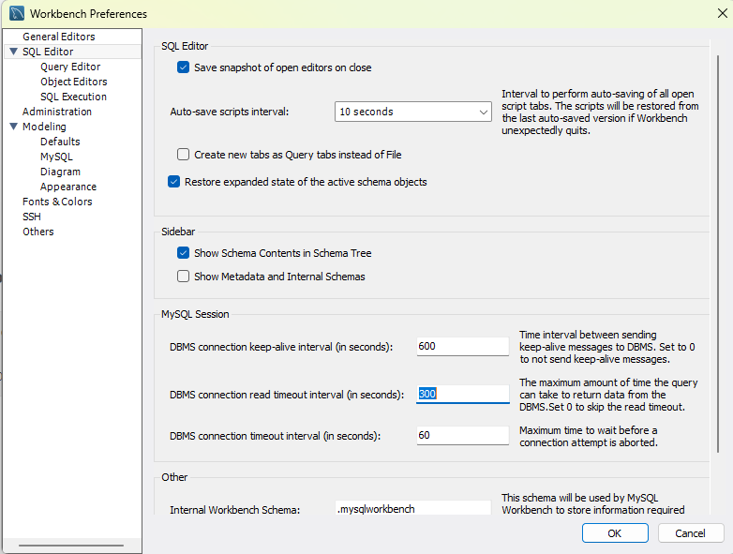The width and height of the screenshot is (733, 554).
Task: Open Modeling MySQL preferences
Action: (x=56, y=157)
